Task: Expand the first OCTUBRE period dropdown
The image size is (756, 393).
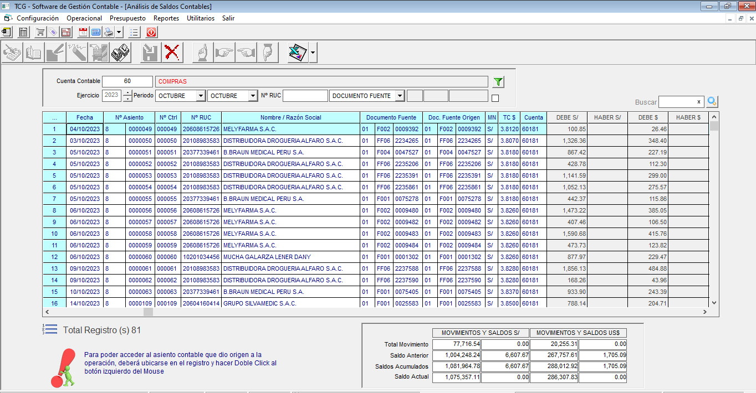Action: [x=200, y=96]
